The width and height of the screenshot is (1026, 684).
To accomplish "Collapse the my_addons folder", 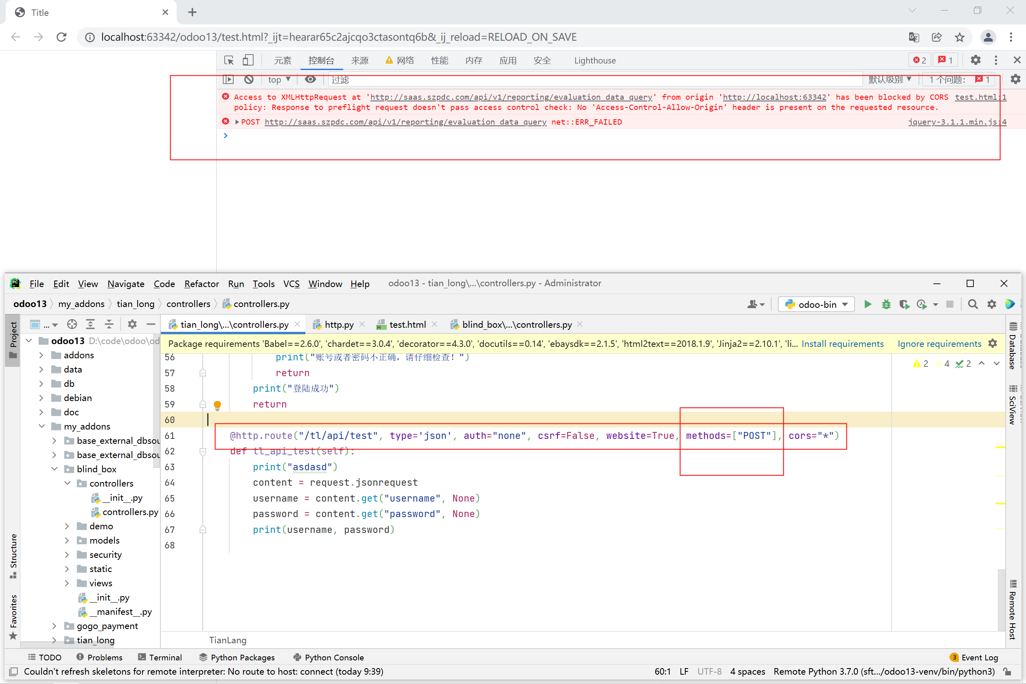I will point(42,426).
